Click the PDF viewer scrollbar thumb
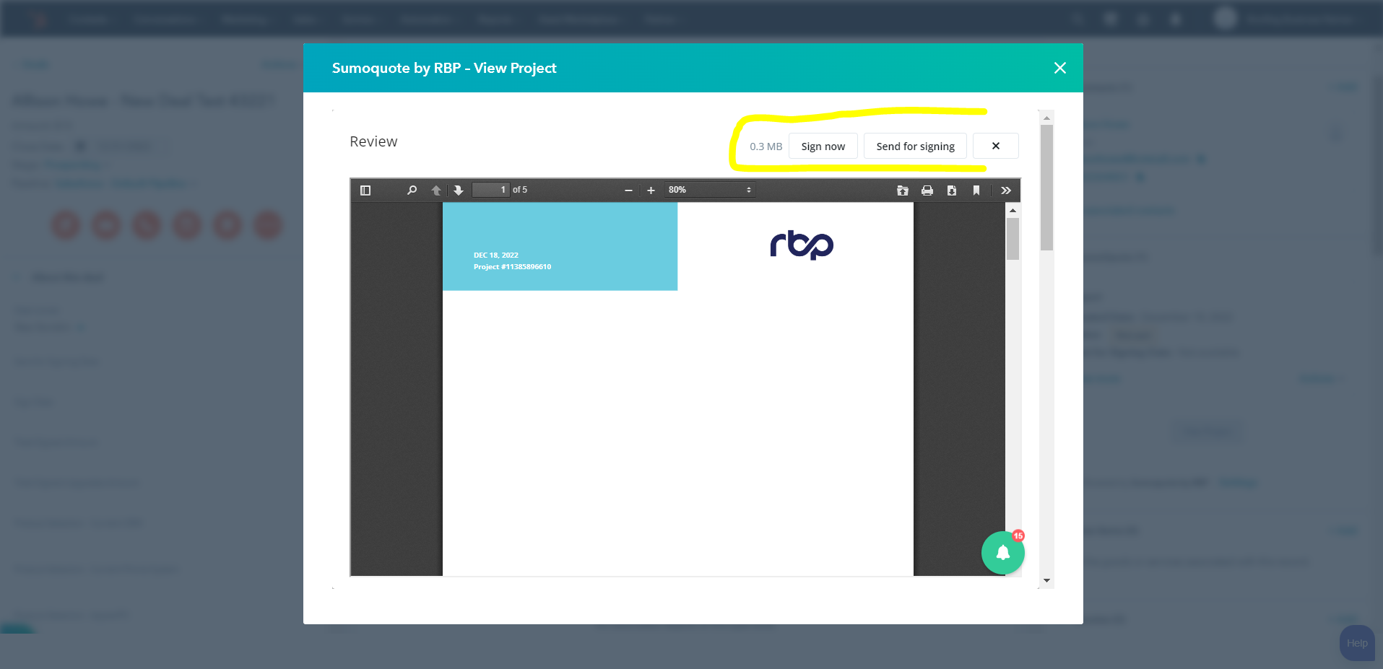 pos(1013,239)
